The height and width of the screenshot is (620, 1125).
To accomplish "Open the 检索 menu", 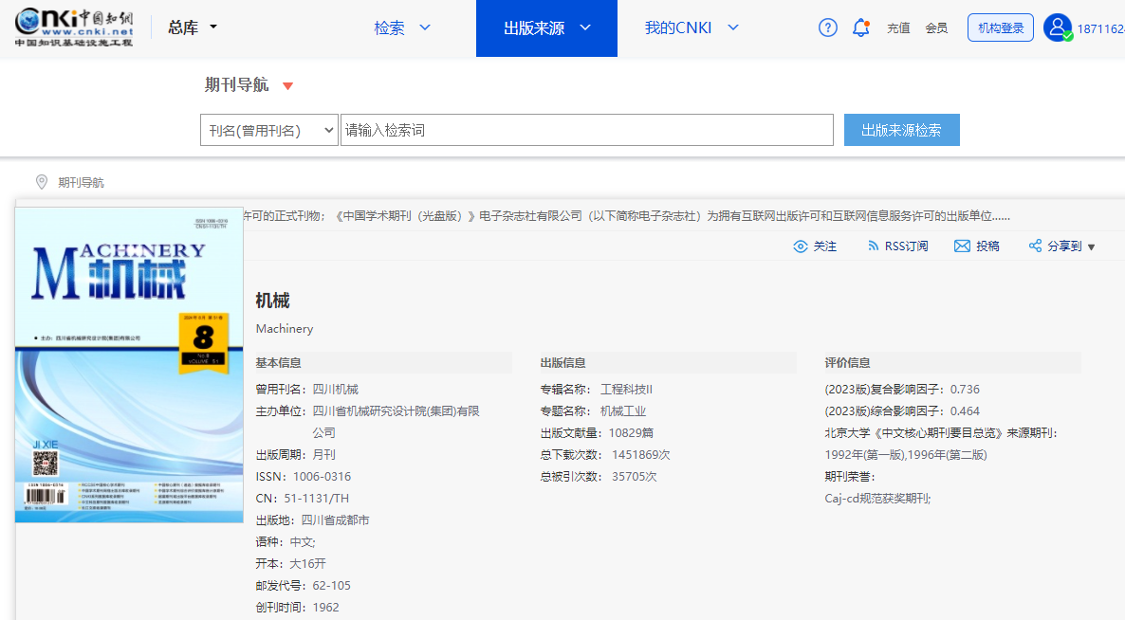I will pos(389,27).
